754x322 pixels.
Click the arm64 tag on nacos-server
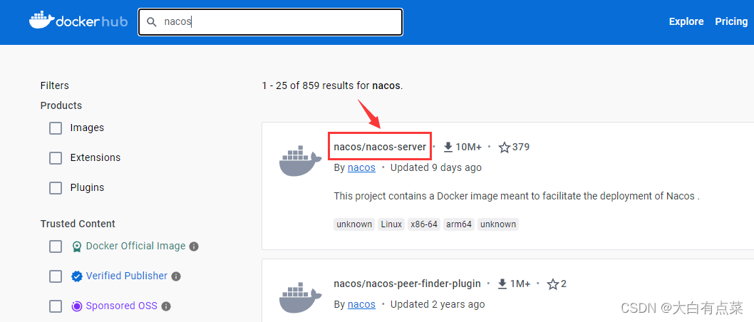click(459, 224)
